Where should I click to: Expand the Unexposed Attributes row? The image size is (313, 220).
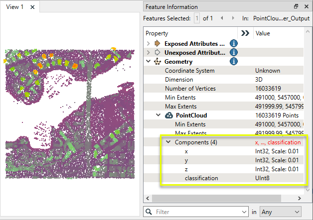coord(148,52)
